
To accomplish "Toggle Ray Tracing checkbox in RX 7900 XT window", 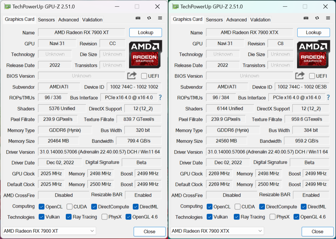I will (69, 217).
